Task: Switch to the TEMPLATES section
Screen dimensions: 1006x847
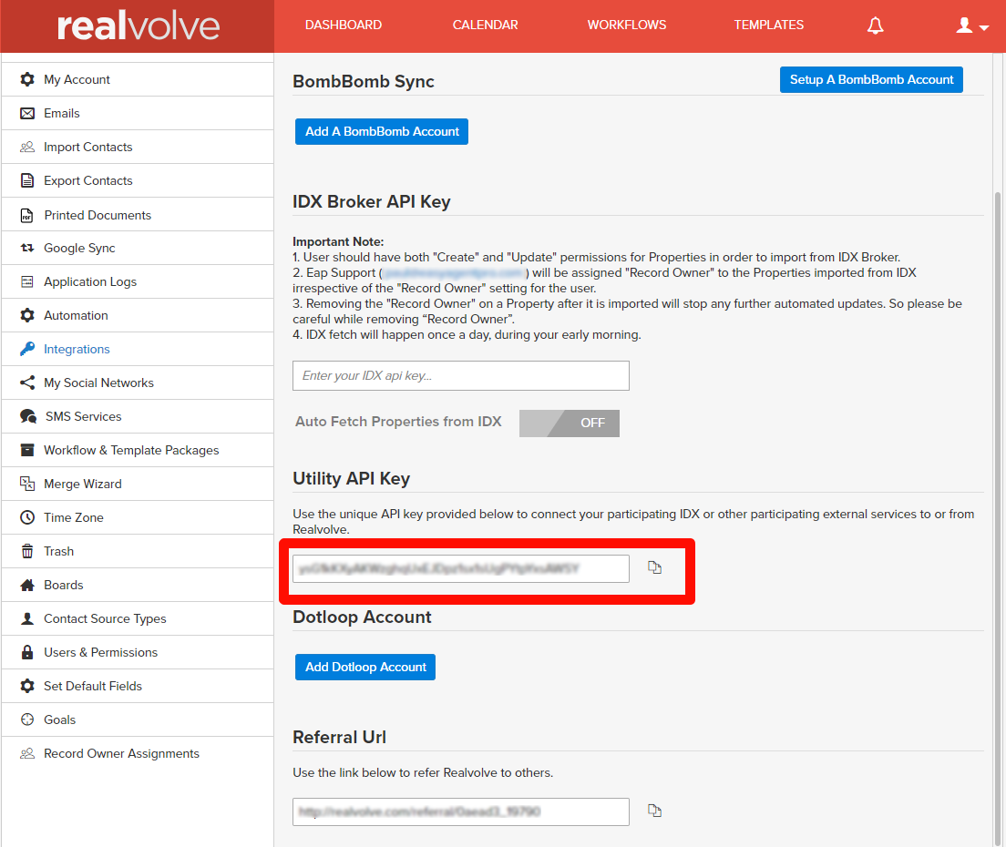Action: 768,26
